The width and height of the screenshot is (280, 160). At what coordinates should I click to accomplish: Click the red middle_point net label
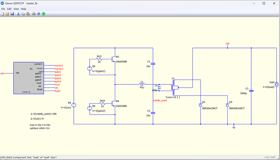(x=160, y=100)
